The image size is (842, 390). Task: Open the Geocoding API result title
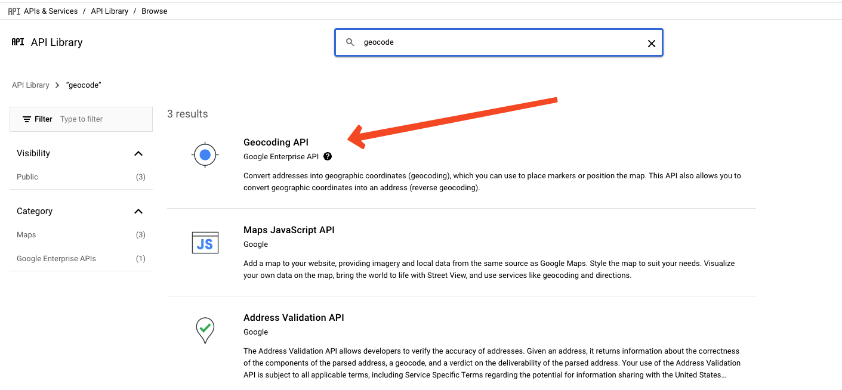click(276, 142)
